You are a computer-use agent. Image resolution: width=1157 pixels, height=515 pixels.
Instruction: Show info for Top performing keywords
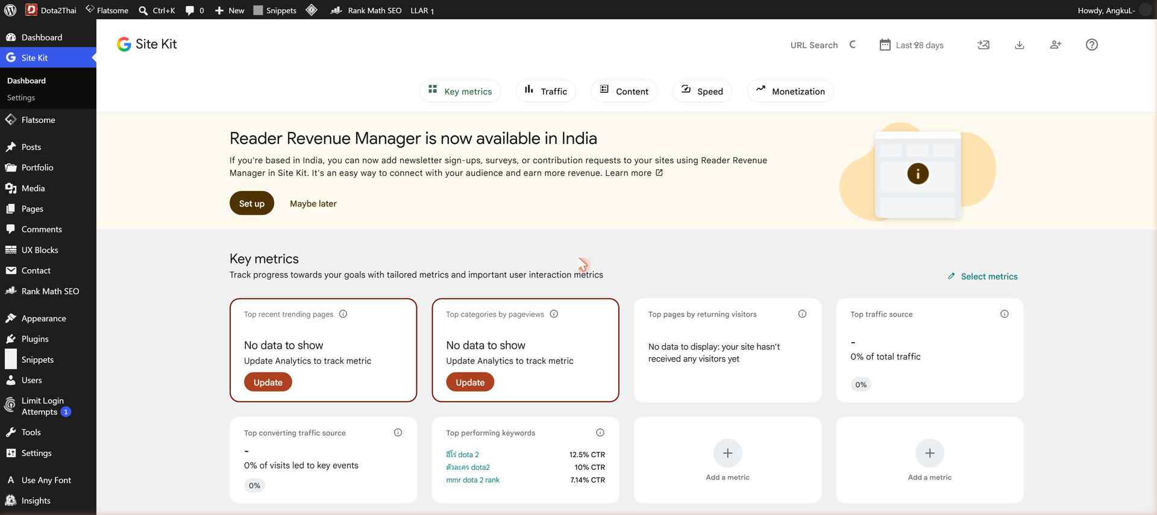(x=600, y=432)
